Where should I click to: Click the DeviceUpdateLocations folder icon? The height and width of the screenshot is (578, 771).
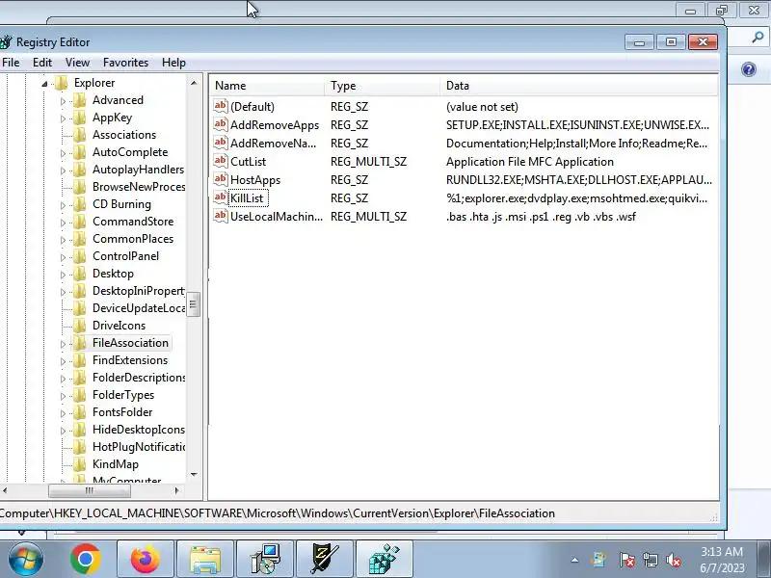(79, 308)
